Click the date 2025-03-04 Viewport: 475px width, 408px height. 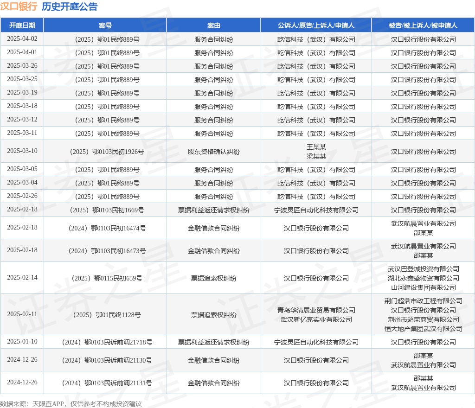[x=22, y=183]
